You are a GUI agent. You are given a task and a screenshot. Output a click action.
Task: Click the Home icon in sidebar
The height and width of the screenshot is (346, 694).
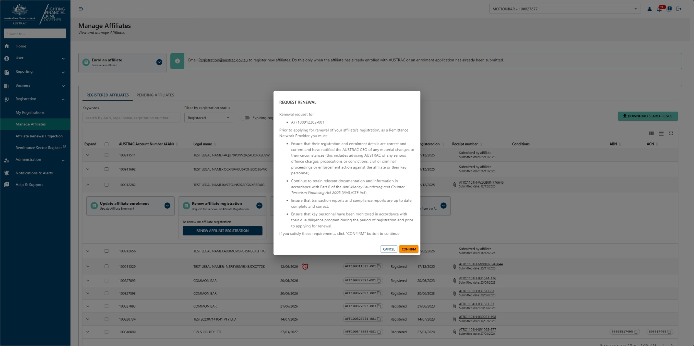point(7,46)
